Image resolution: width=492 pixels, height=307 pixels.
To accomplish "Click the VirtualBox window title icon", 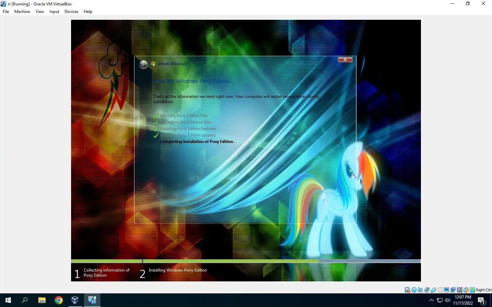I will [x=3, y=4].
